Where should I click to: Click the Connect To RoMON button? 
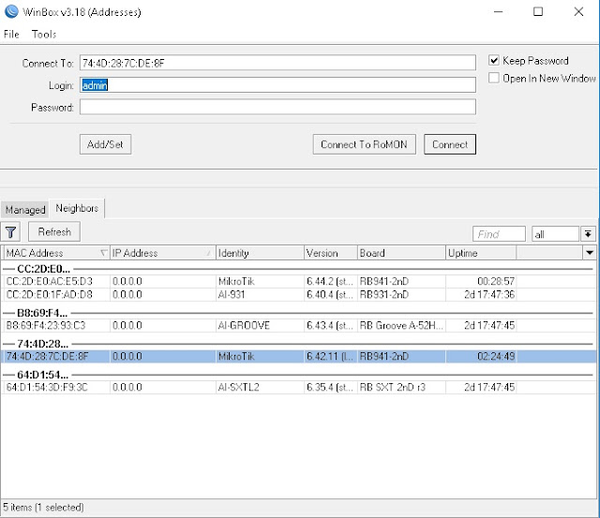coord(364,144)
